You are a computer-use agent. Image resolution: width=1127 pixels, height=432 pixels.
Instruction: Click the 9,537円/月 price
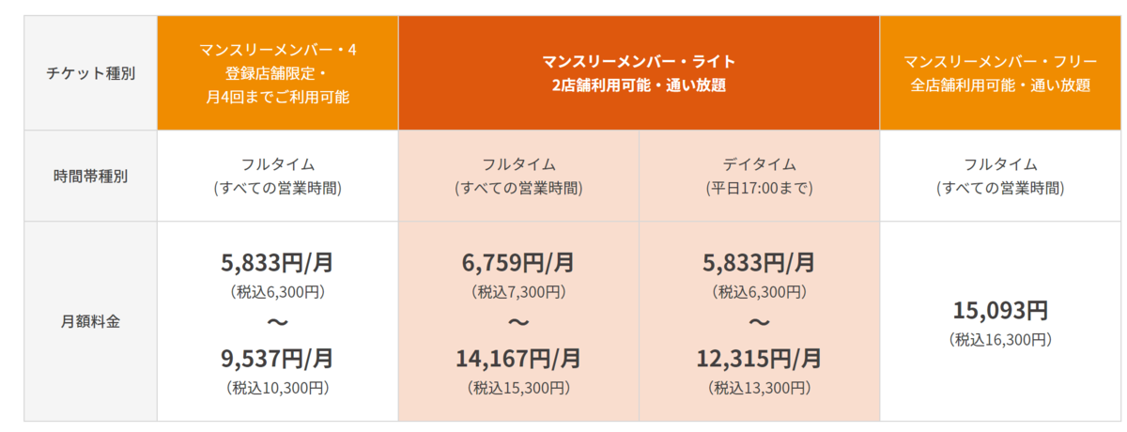pos(278,358)
